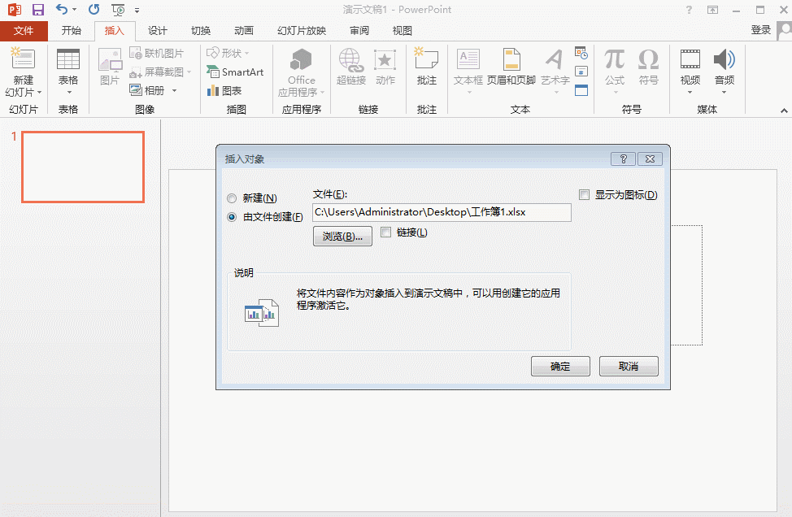Insert a Chart
The image size is (792, 517).
(224, 90)
